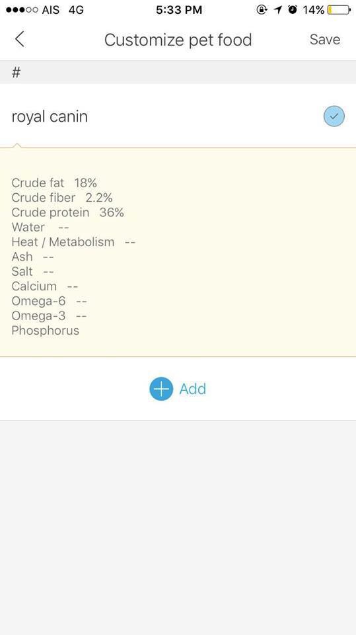Viewport: 356px width, 635px height.
Task: Tap the Add label text
Action: 193,389
